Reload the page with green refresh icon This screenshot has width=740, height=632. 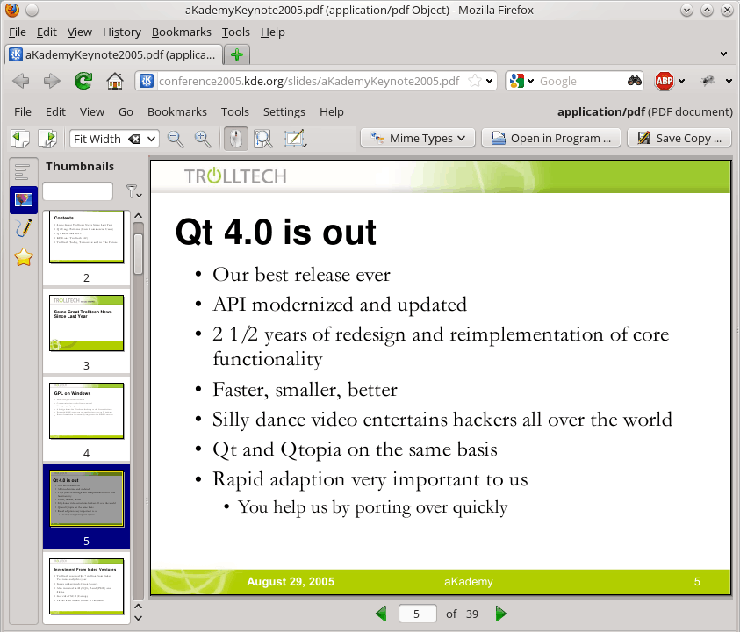pos(83,81)
